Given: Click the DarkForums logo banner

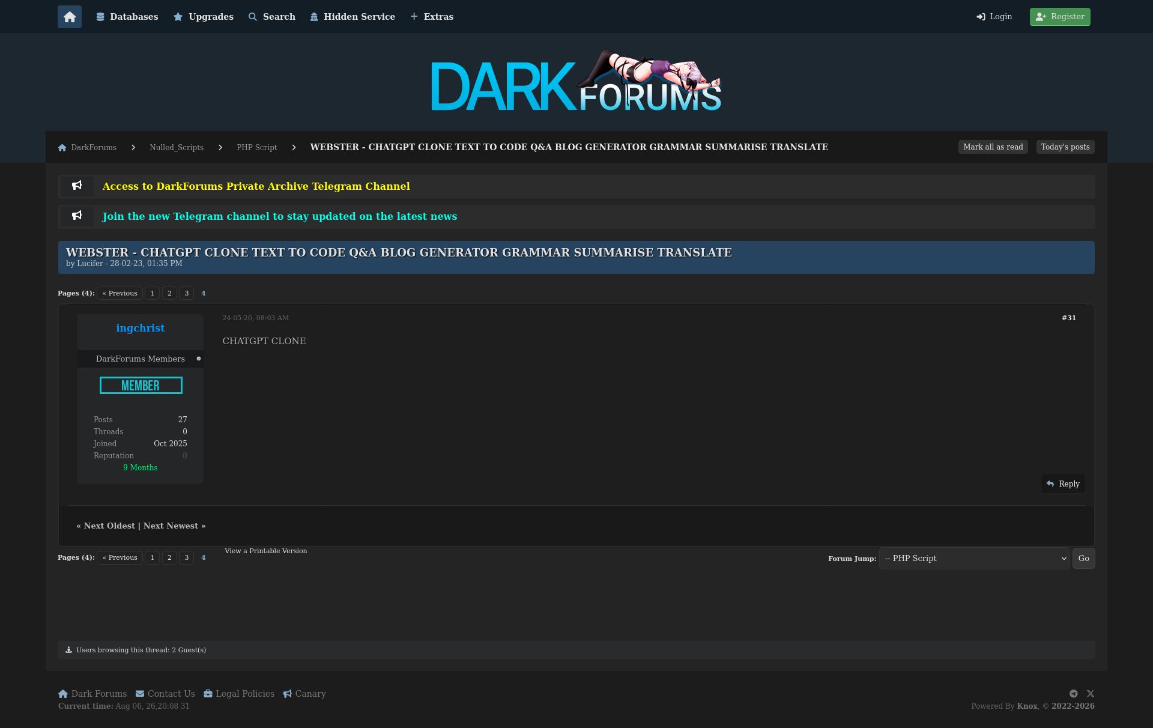Looking at the screenshot, I should (x=576, y=82).
